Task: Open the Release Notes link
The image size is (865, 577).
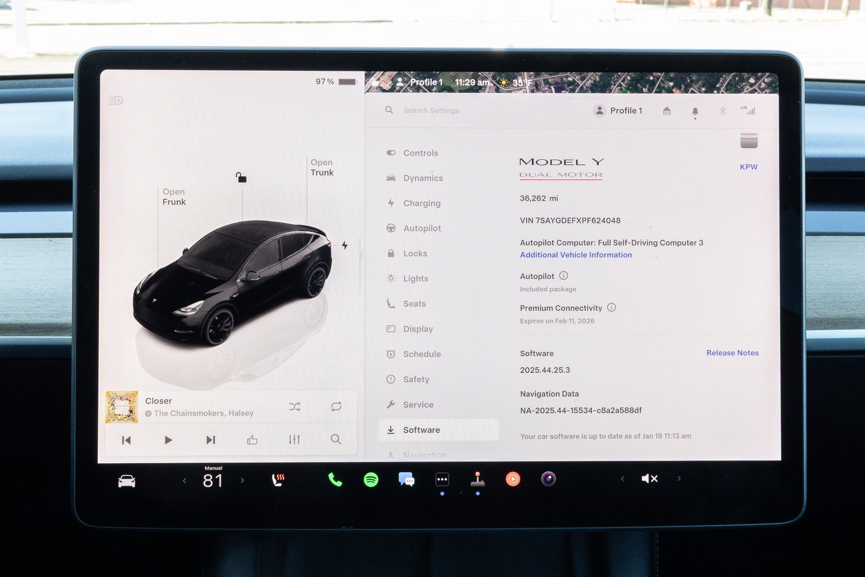Action: click(x=732, y=353)
